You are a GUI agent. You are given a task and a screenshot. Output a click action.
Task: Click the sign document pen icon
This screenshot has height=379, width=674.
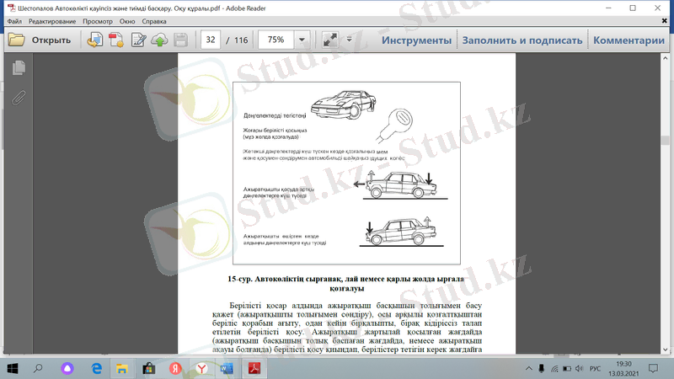pos(138,40)
